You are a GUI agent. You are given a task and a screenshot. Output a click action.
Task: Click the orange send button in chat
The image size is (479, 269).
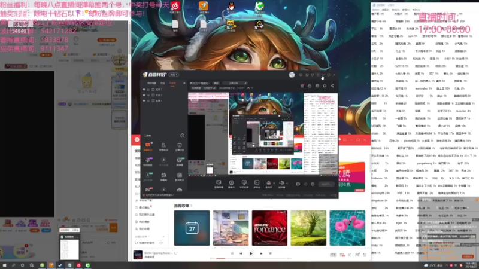coord(113,228)
